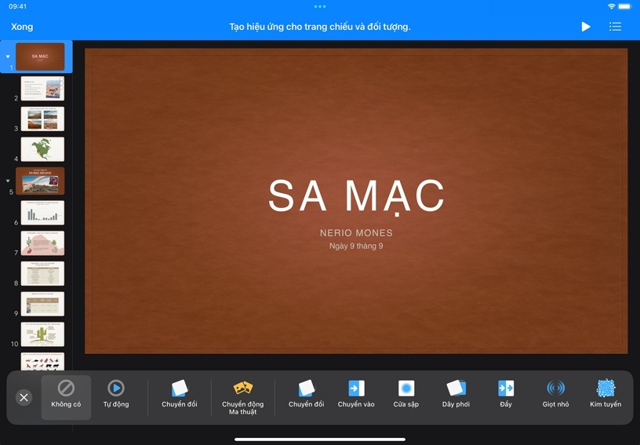Apply the Cửa sập transition

pos(406,395)
